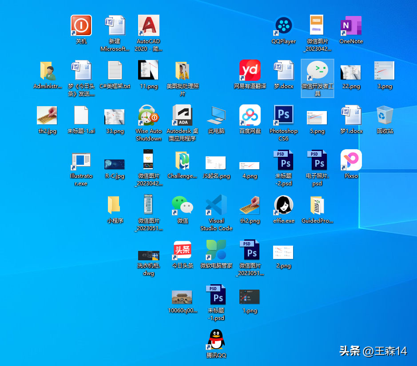
Task: Click the 关机 shutdown shortcut
Action: tap(81, 26)
